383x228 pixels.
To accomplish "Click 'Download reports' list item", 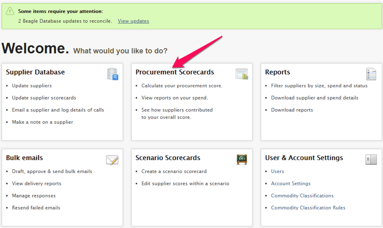I will pos(292,110).
